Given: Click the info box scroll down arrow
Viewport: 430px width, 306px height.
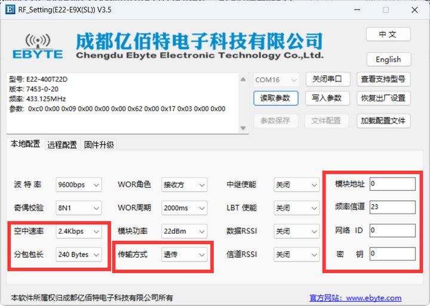Looking at the screenshot, I should point(243,128).
